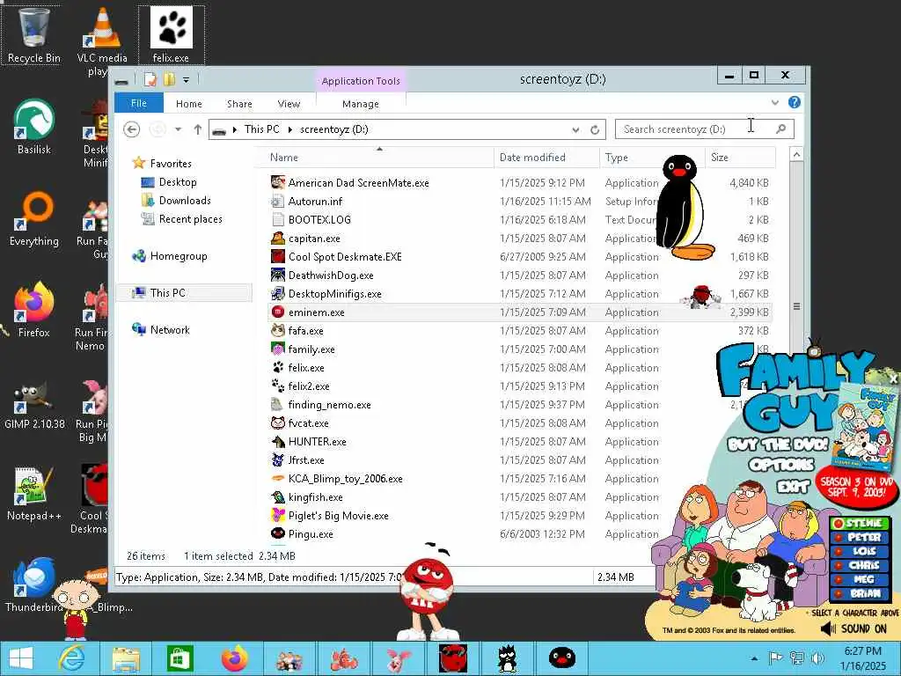Select This PC in navigation pane
The width and height of the screenshot is (901, 676).
(x=184, y=293)
